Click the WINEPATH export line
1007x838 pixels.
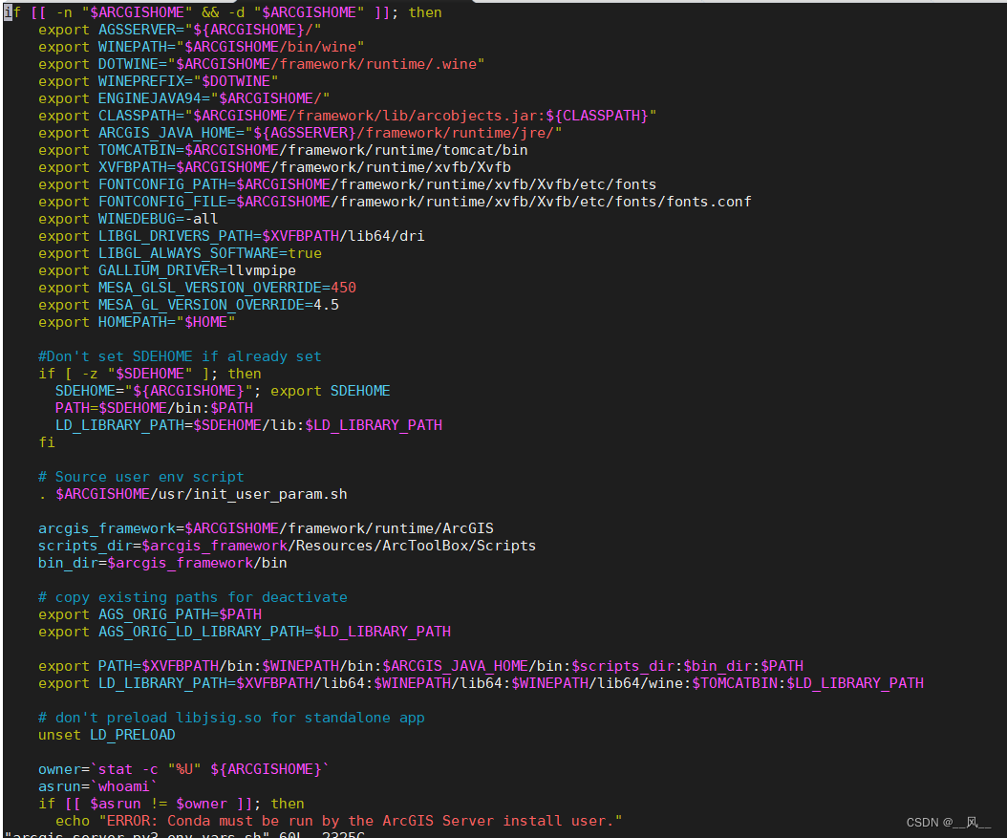tap(201, 47)
